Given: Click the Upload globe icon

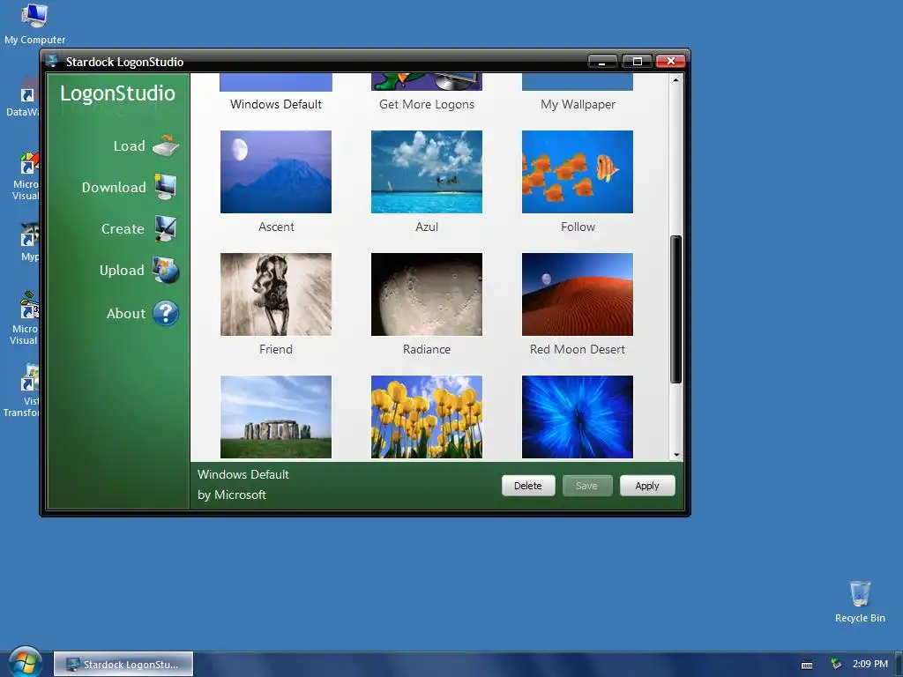Looking at the screenshot, I should (x=166, y=270).
